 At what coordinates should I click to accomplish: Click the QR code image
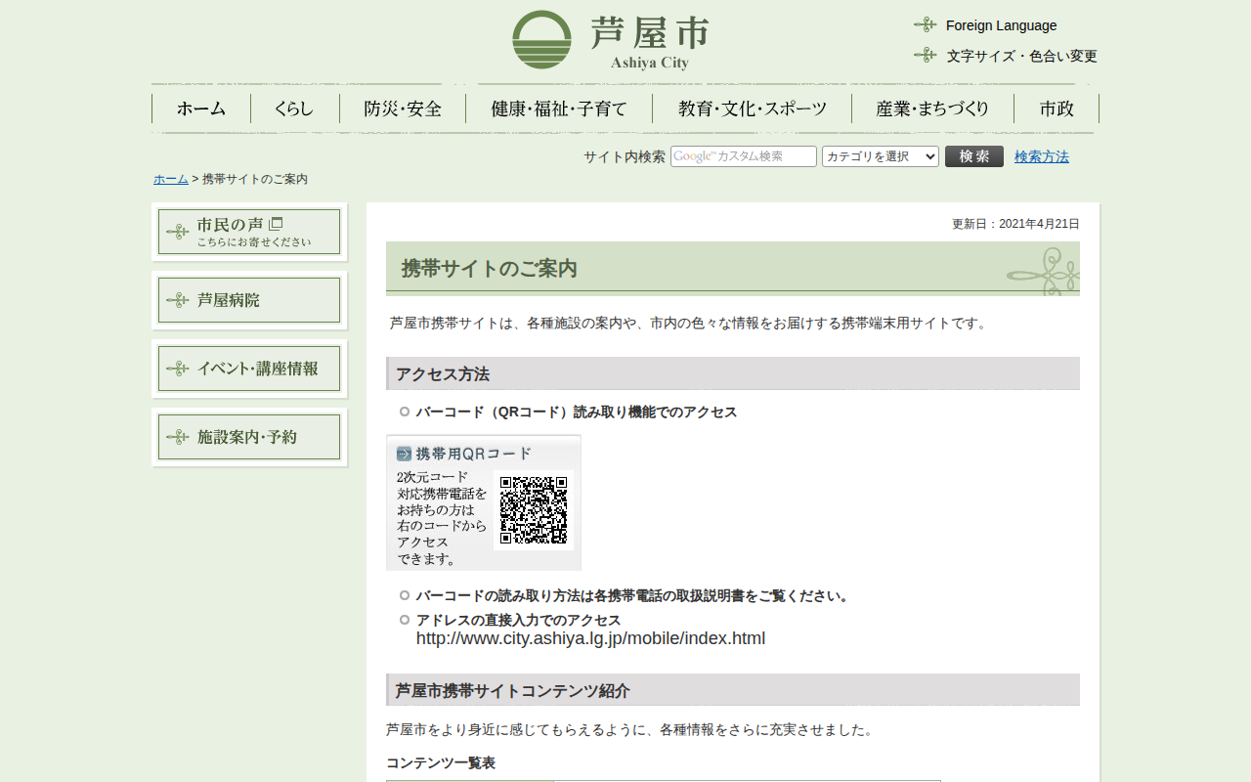pos(533,510)
